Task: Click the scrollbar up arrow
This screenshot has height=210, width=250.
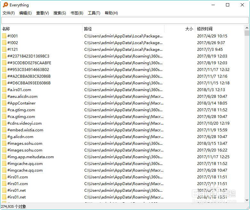Action: pyautogui.click(x=247, y=28)
